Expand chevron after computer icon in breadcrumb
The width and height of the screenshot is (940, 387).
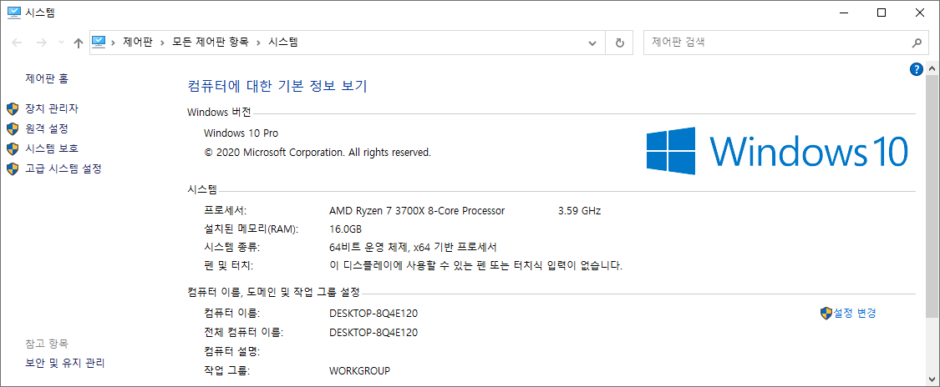click(114, 43)
